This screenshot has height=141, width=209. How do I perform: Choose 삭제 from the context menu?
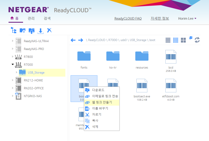point(102,127)
